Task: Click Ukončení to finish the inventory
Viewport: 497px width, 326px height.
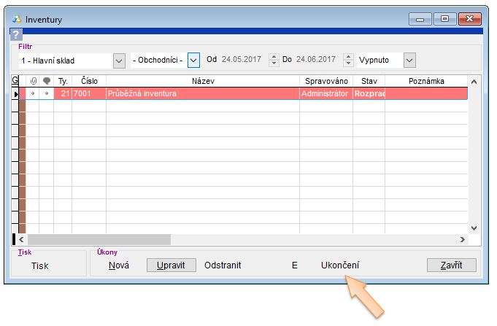Action: [340, 265]
